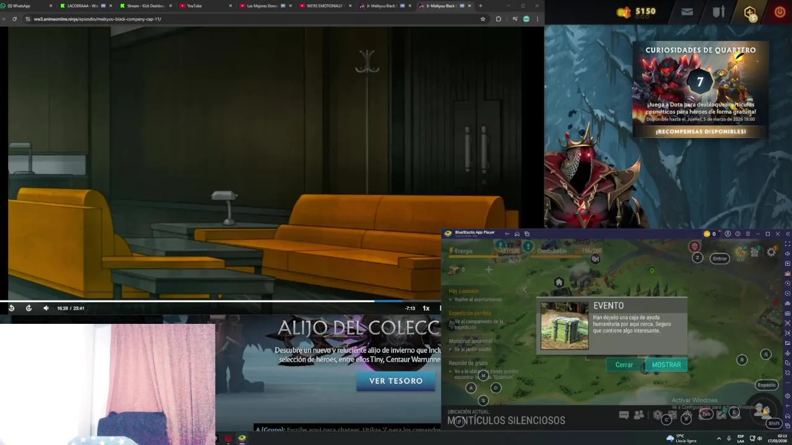Viewport: 792px width, 445px height.
Task: Switch to the YouTube browser tab
Action: tap(204, 6)
